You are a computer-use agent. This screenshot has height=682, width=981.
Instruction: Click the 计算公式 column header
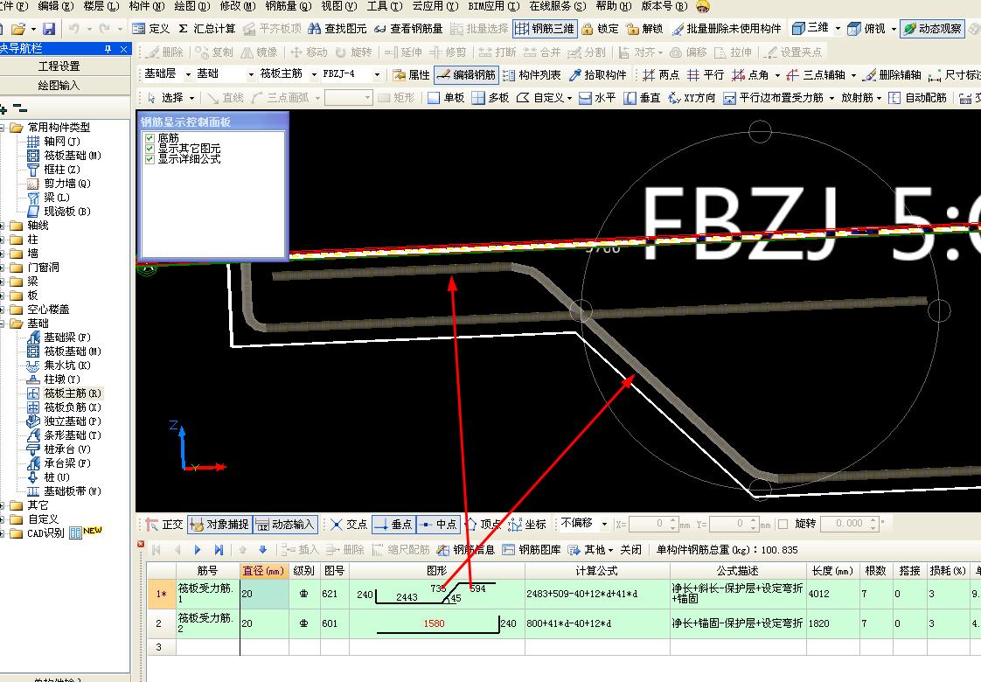click(597, 571)
